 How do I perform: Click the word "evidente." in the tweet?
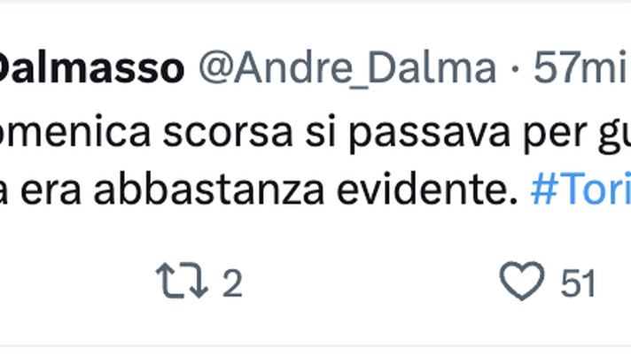pos(427,189)
